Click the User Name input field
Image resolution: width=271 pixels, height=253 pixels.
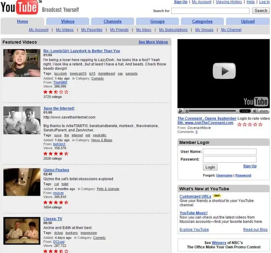[x=230, y=152]
